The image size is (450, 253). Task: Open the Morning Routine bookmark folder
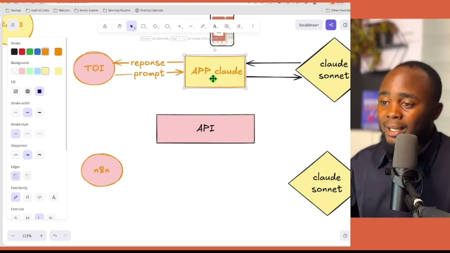point(117,10)
